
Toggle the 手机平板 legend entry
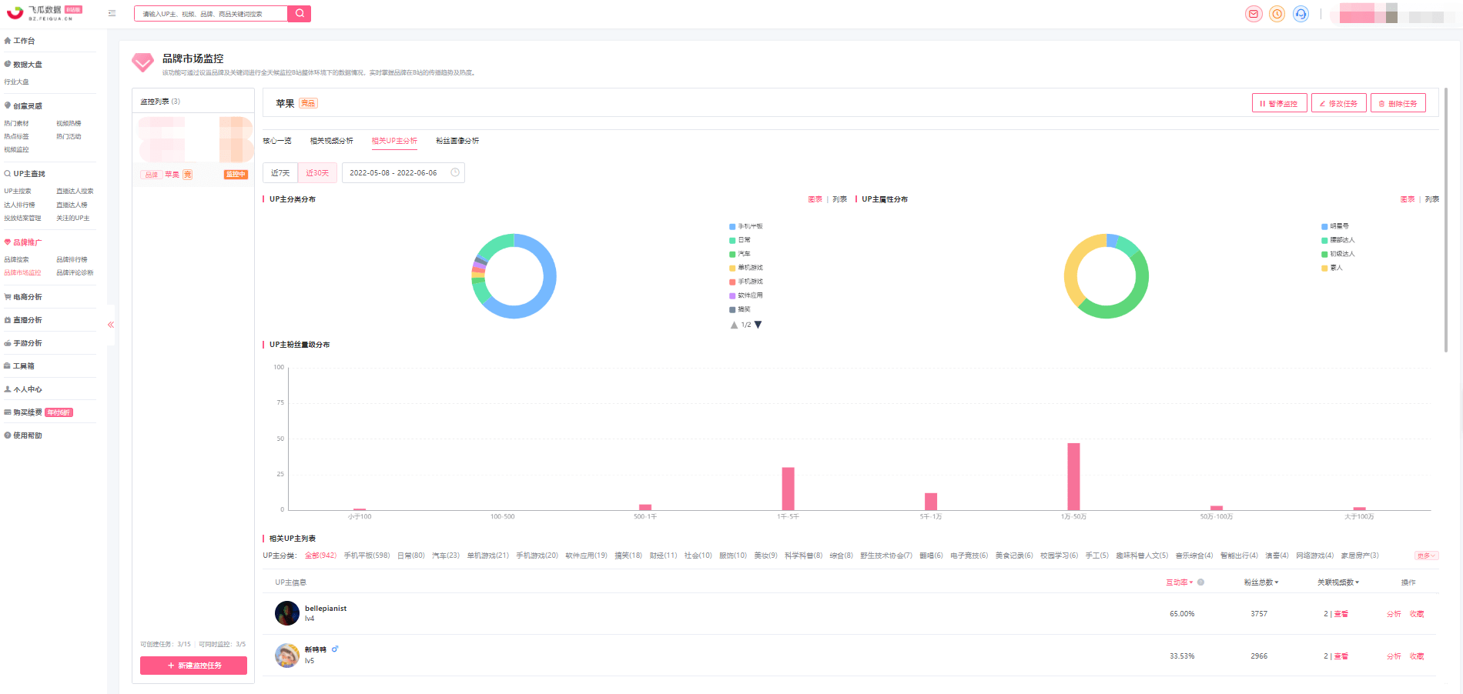point(746,226)
